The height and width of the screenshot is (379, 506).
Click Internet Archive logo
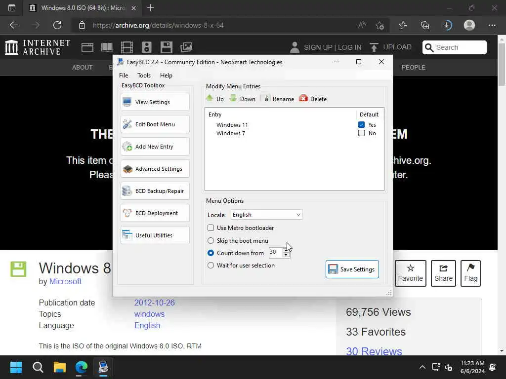pos(38,47)
